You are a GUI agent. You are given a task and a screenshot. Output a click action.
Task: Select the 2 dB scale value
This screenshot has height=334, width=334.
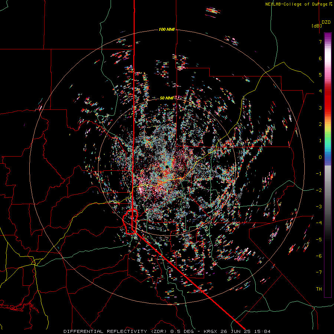click(320, 124)
